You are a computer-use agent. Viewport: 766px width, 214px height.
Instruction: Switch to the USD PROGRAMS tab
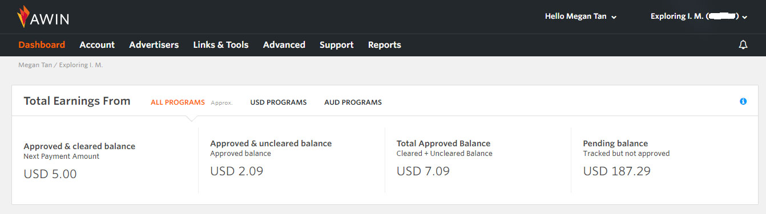(279, 102)
